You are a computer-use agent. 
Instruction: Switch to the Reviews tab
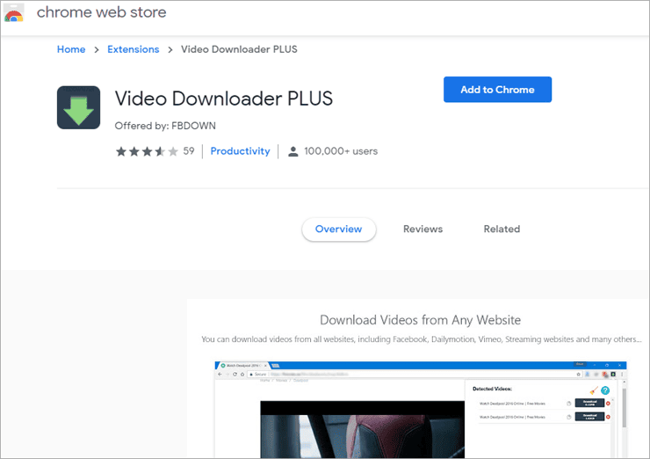(x=422, y=229)
